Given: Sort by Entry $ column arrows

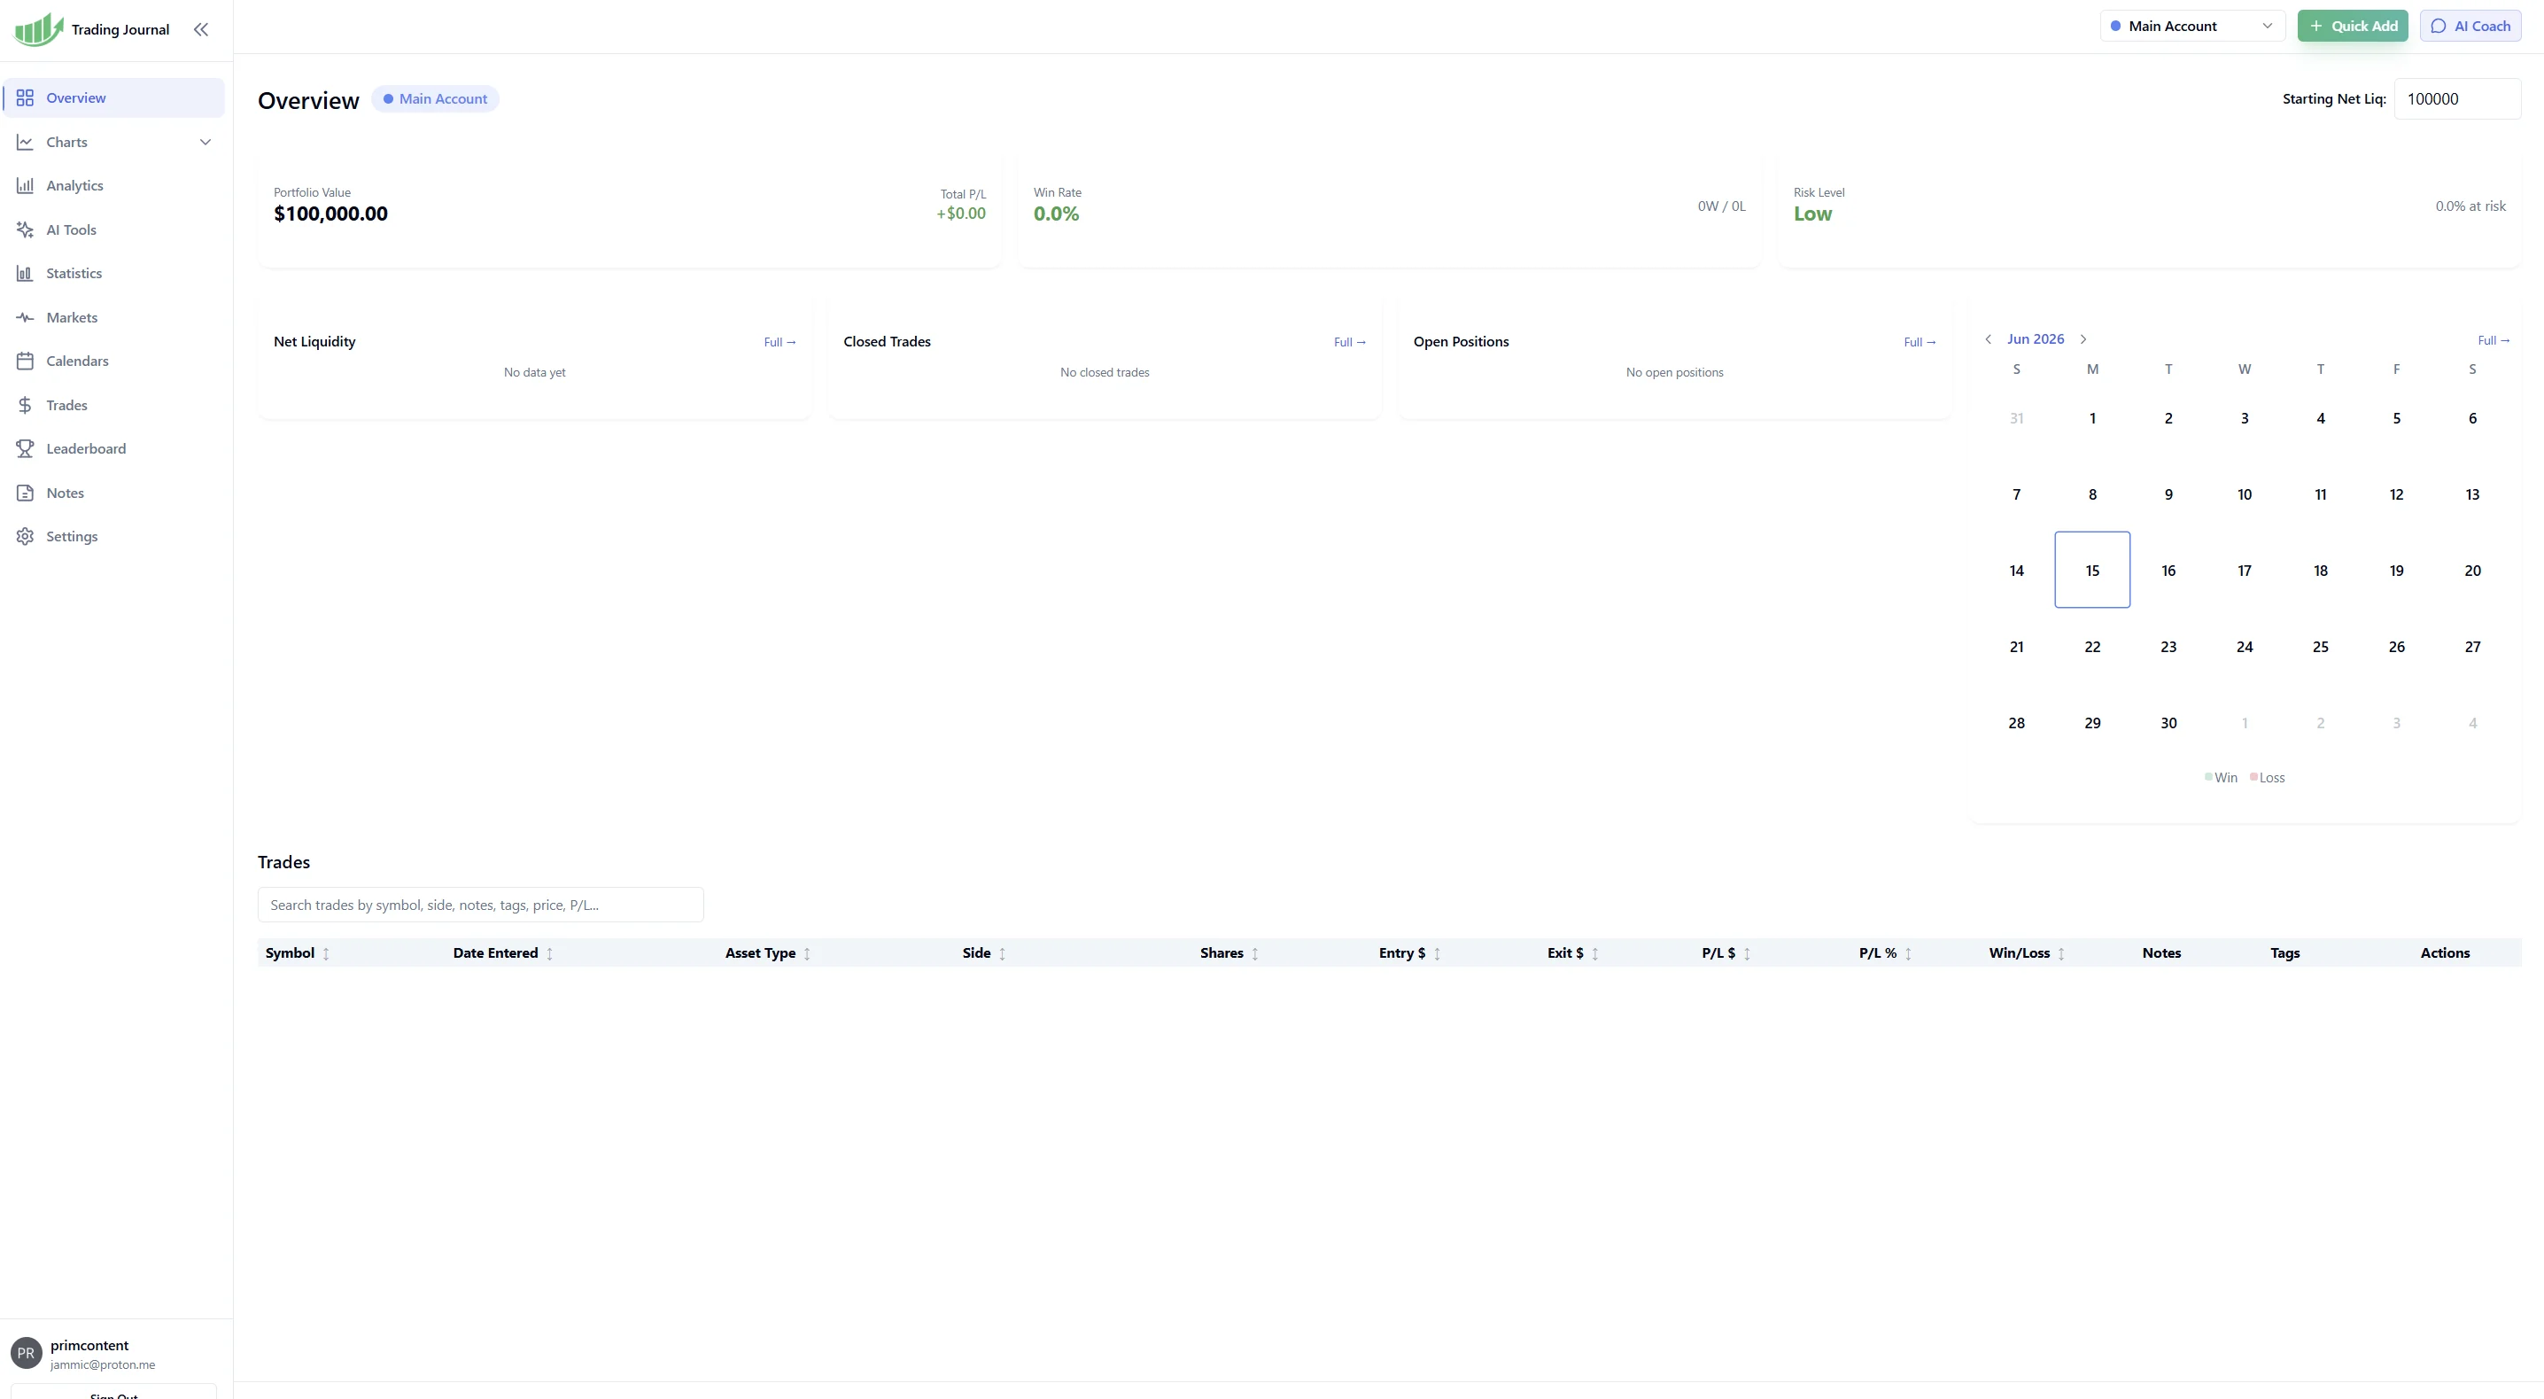Looking at the screenshot, I should [x=1437, y=953].
